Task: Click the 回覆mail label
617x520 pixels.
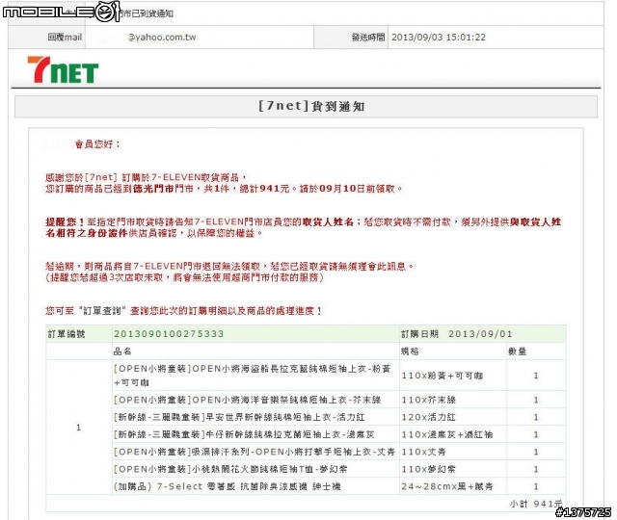Action: pyautogui.click(x=65, y=38)
